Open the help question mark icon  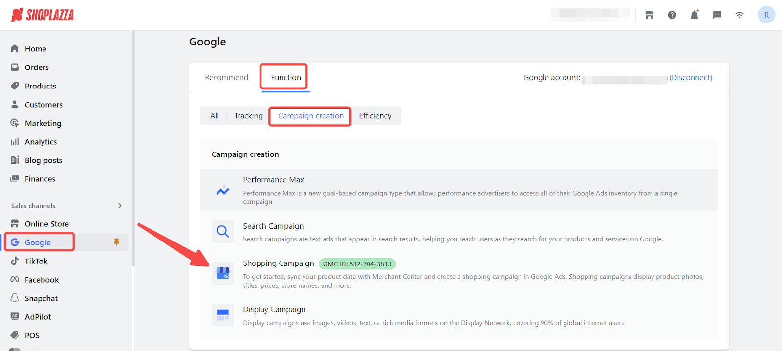tap(672, 15)
